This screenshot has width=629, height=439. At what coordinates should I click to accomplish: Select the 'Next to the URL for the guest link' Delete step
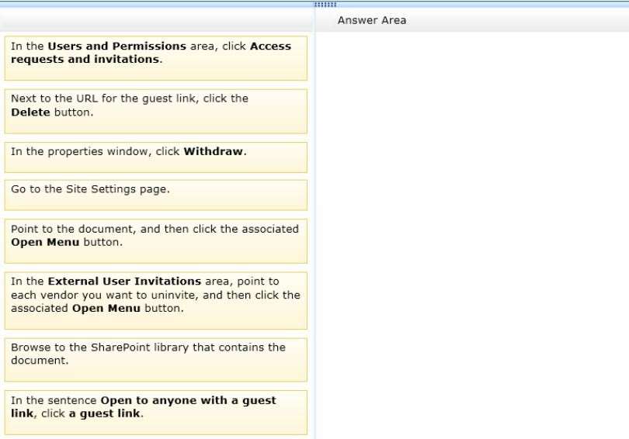(155, 111)
